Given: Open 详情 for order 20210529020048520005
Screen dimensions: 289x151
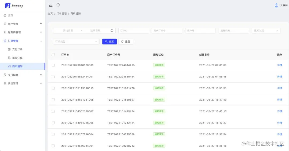Looking at the screenshot, I should 280,65.
